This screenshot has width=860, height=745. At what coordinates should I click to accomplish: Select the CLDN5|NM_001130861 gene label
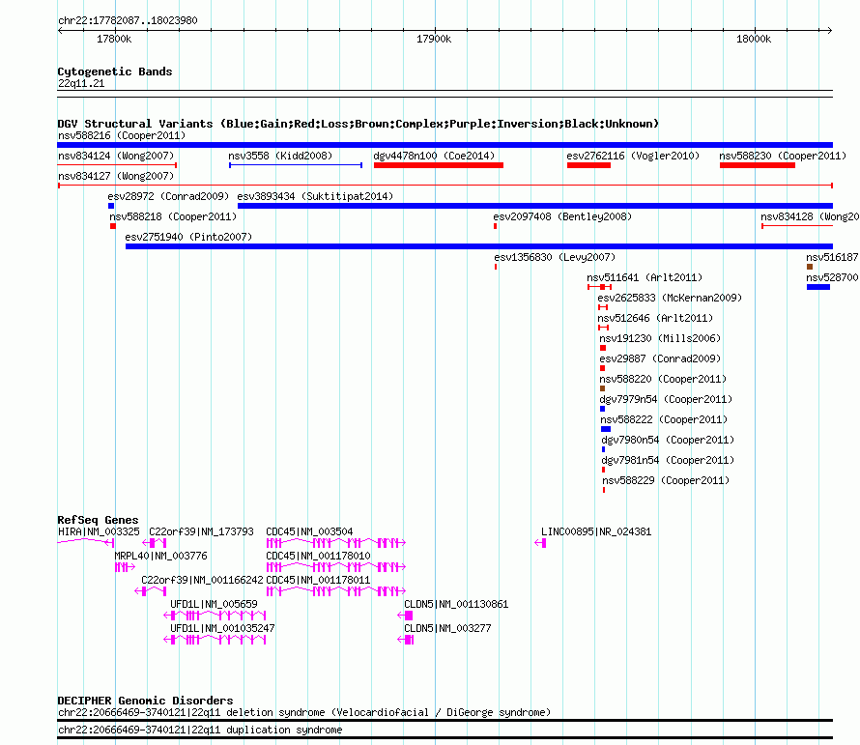point(456,604)
